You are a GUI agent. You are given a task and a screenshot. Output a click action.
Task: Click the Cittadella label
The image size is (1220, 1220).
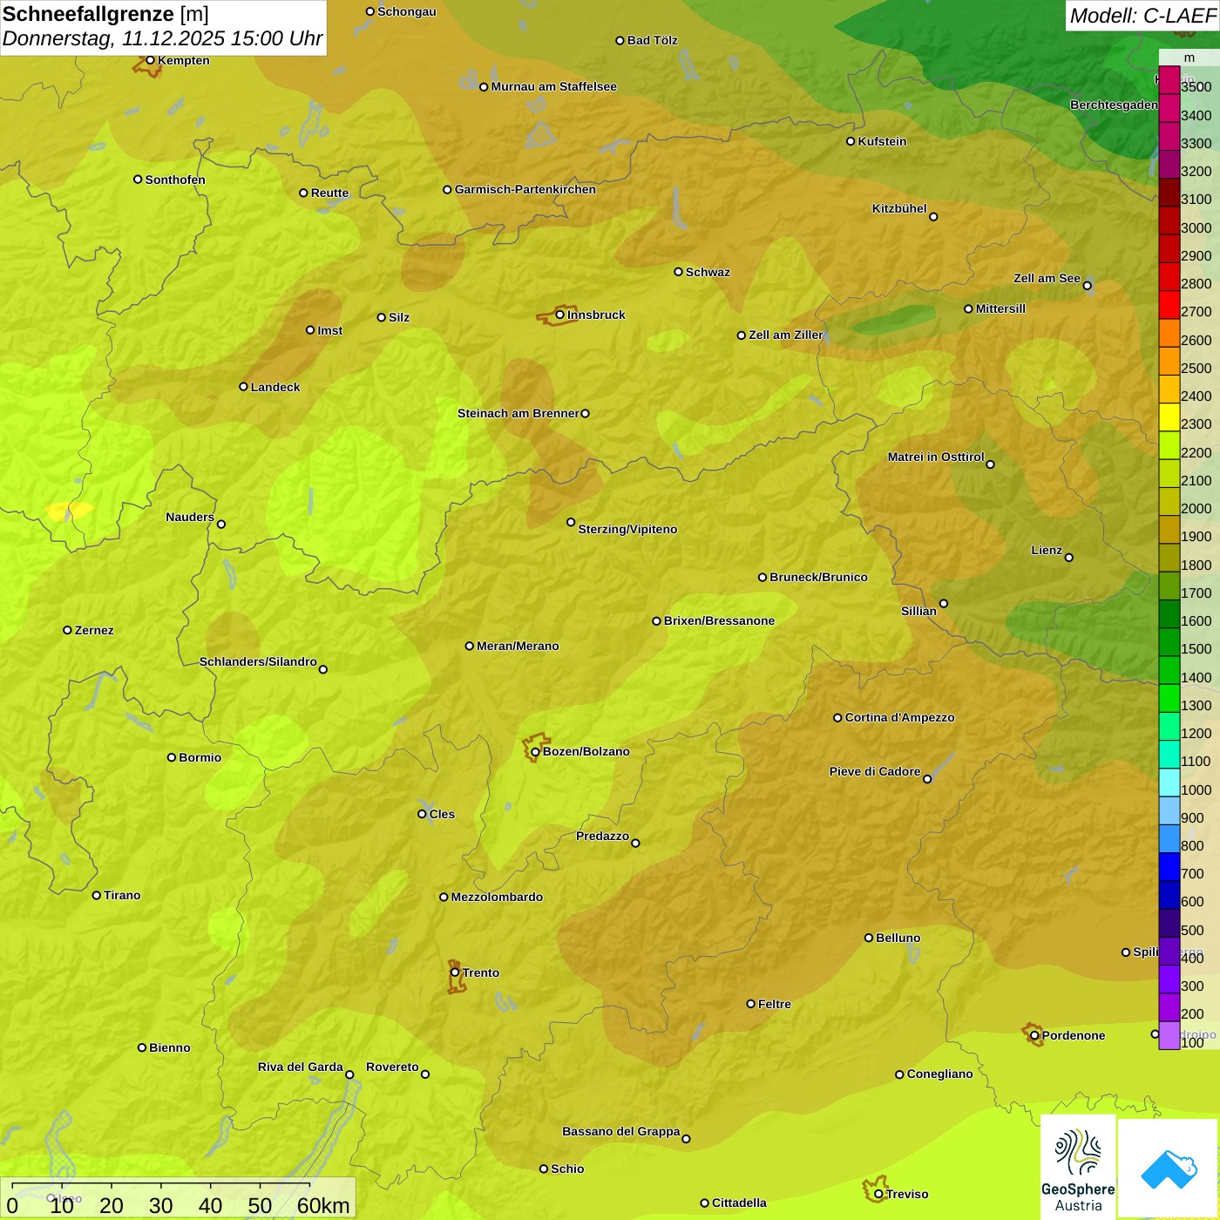point(739,1203)
